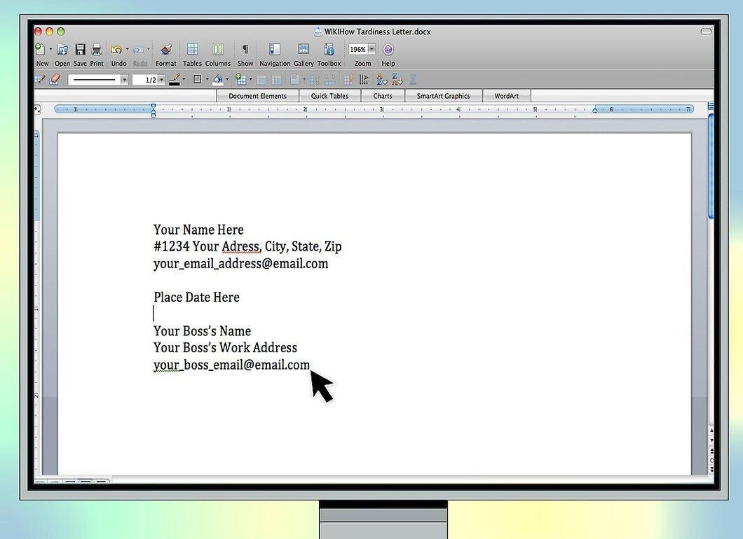Toggle the Gallery elements view
Screen dimensions: 743x539
[x=304, y=49]
